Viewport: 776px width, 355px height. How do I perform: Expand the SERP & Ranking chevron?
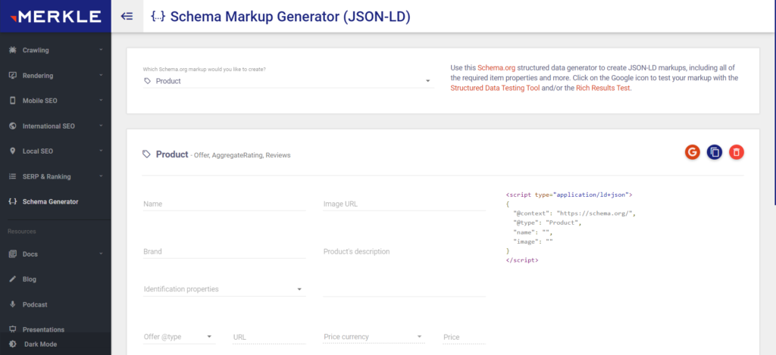pyautogui.click(x=101, y=176)
